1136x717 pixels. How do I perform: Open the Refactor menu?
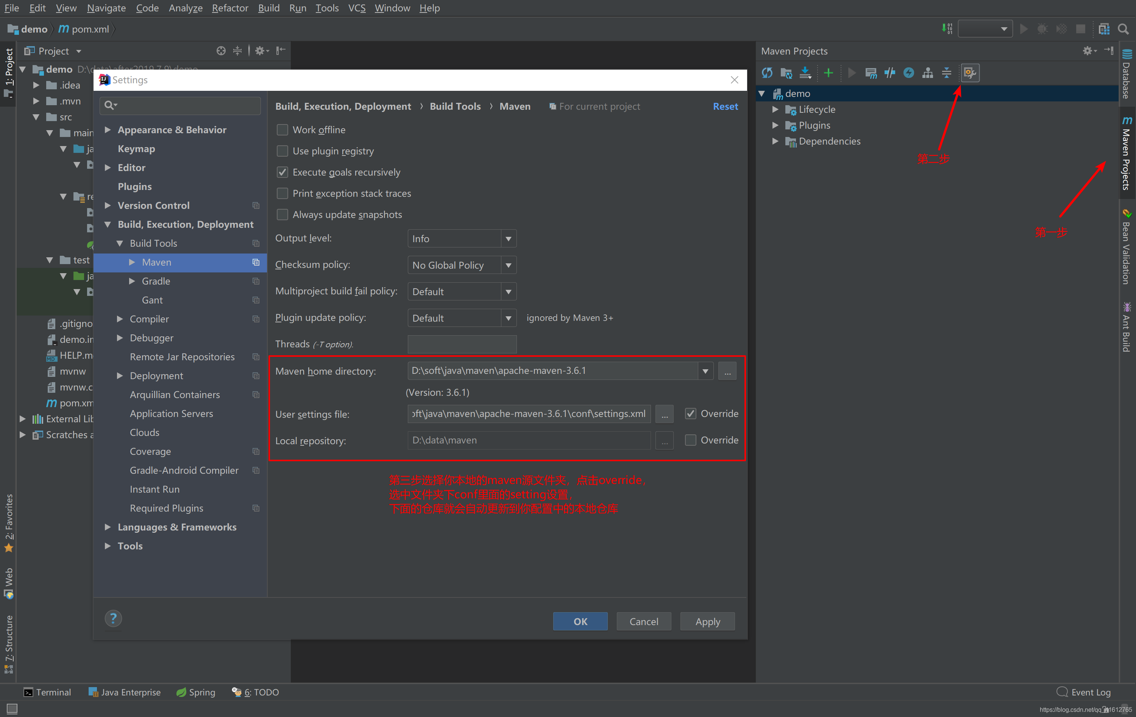[x=230, y=8]
